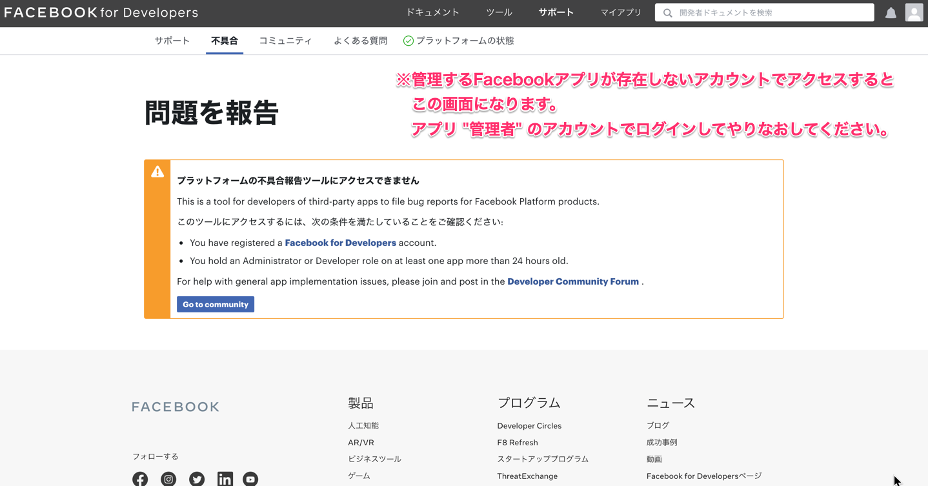
Task: Click the 製品 footer heading
Action: click(x=360, y=403)
